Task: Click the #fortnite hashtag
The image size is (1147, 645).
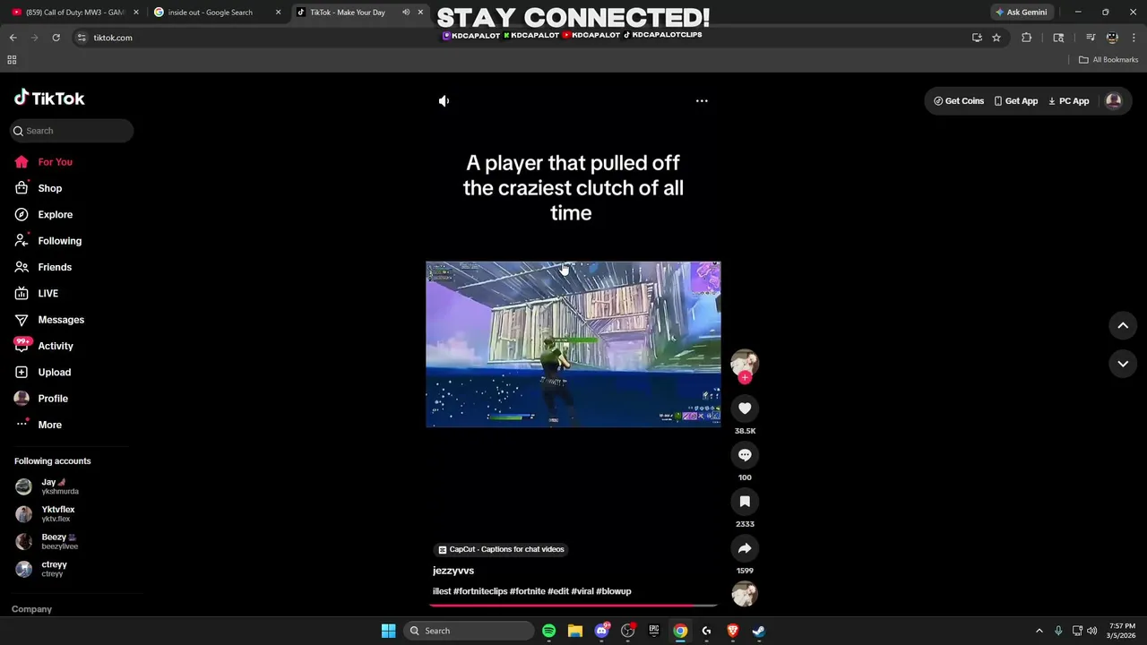Action: (528, 591)
